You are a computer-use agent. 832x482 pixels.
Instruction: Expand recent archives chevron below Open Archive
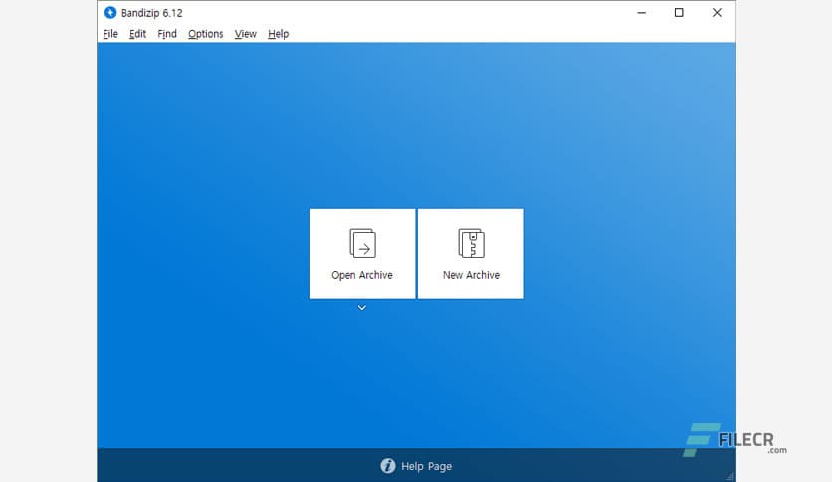click(x=362, y=308)
